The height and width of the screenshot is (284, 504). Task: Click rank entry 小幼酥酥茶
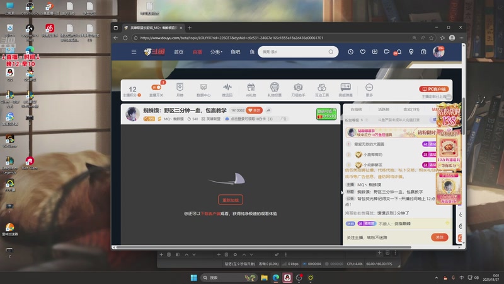tap(372, 165)
